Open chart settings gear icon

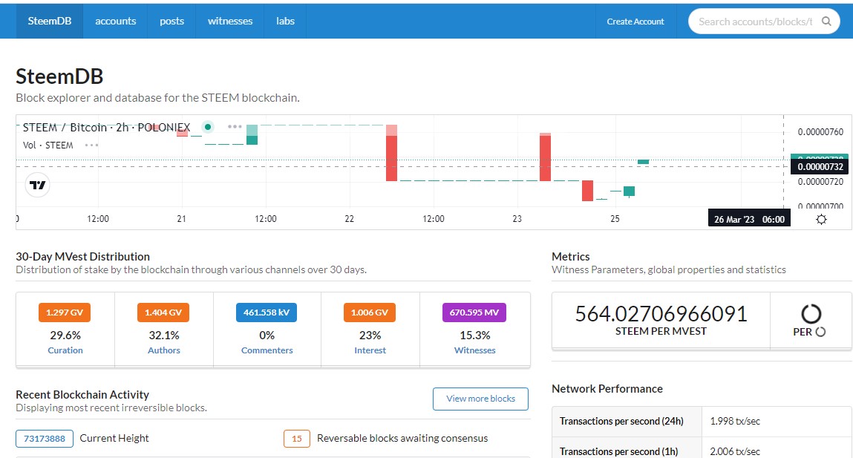tap(821, 219)
